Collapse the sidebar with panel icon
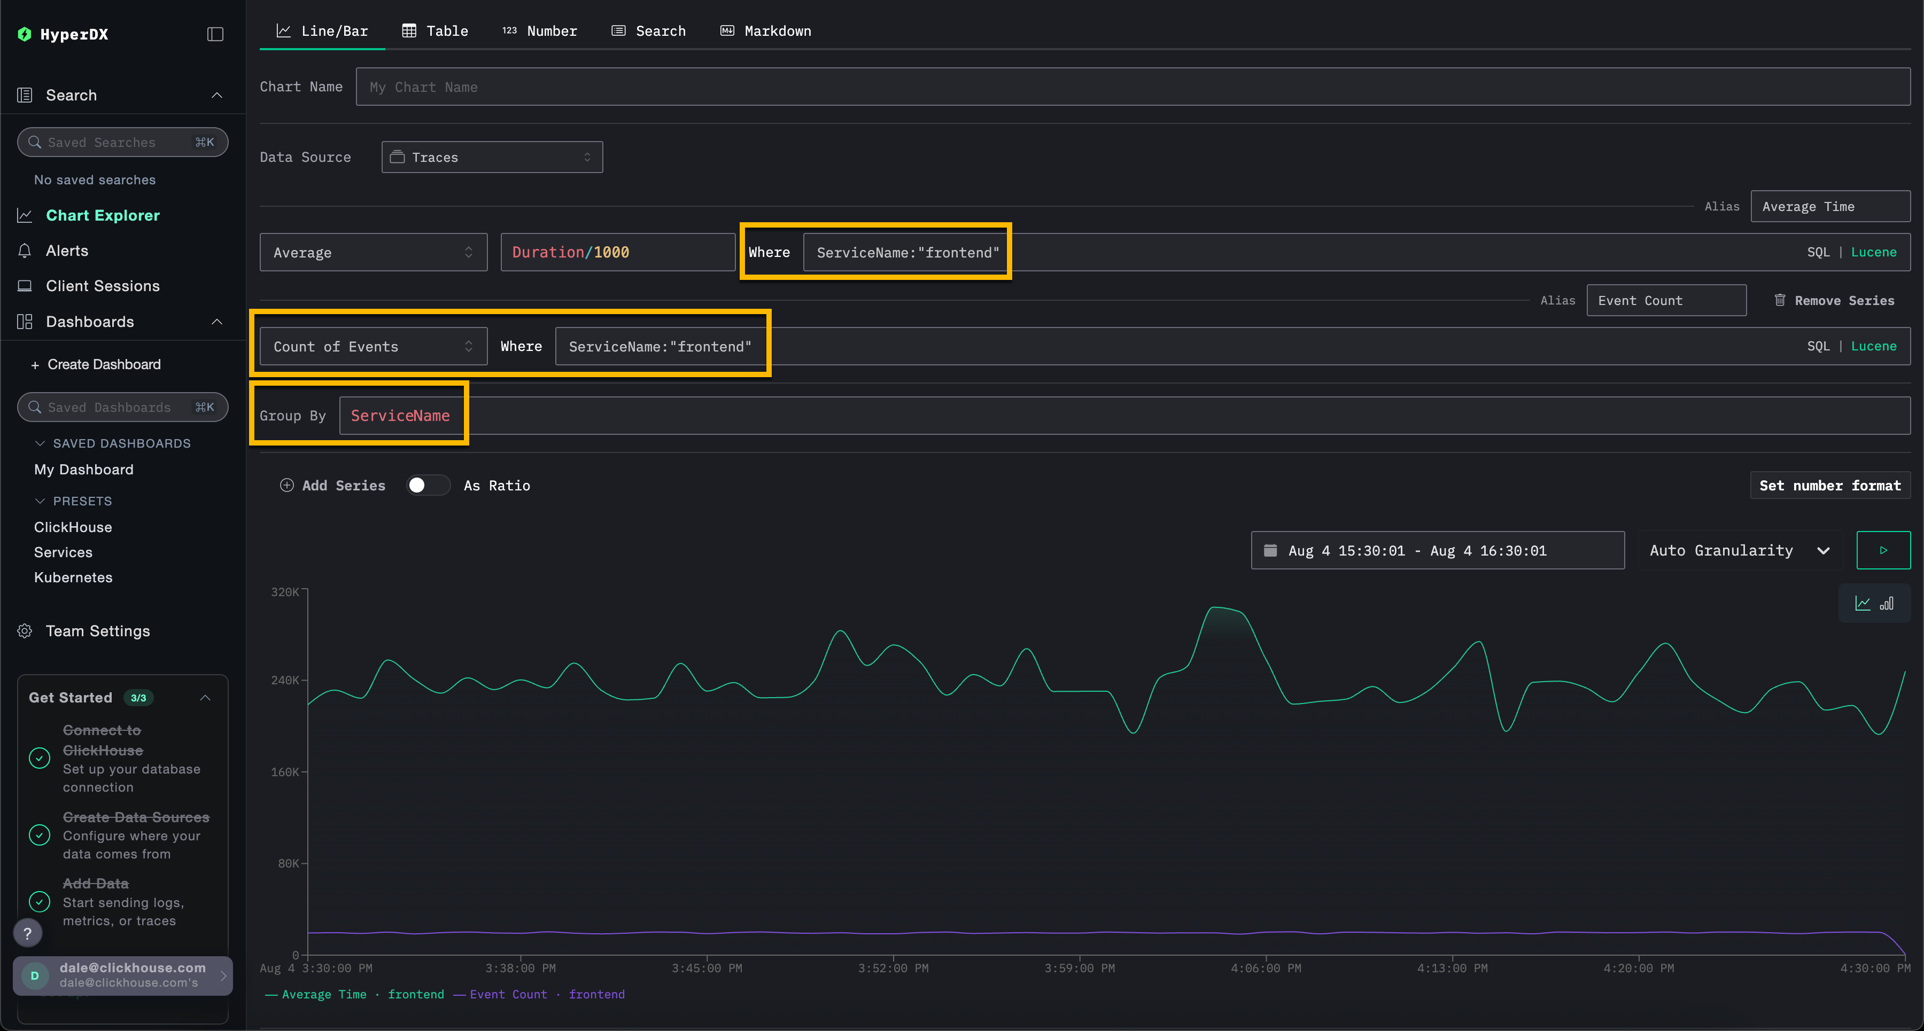The image size is (1924, 1031). pyautogui.click(x=215, y=34)
